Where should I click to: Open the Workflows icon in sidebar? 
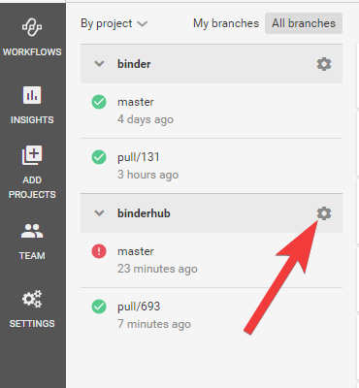pyautogui.click(x=32, y=28)
